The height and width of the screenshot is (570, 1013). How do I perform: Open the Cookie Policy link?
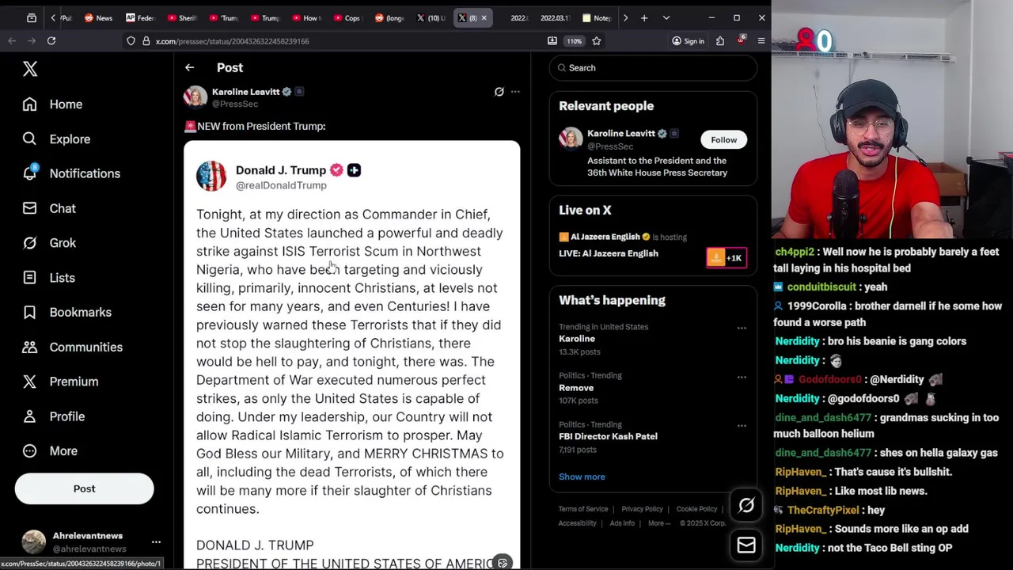click(696, 509)
